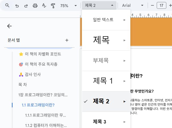Apply the 제목 title style
The width and height of the screenshot is (172, 128).
point(106,40)
